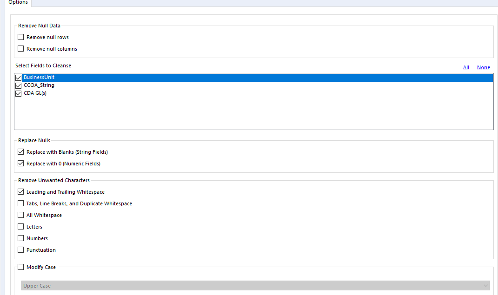Image resolution: width=498 pixels, height=295 pixels.
Task: Enable the Remove null rows checkbox
Action: click(20, 37)
